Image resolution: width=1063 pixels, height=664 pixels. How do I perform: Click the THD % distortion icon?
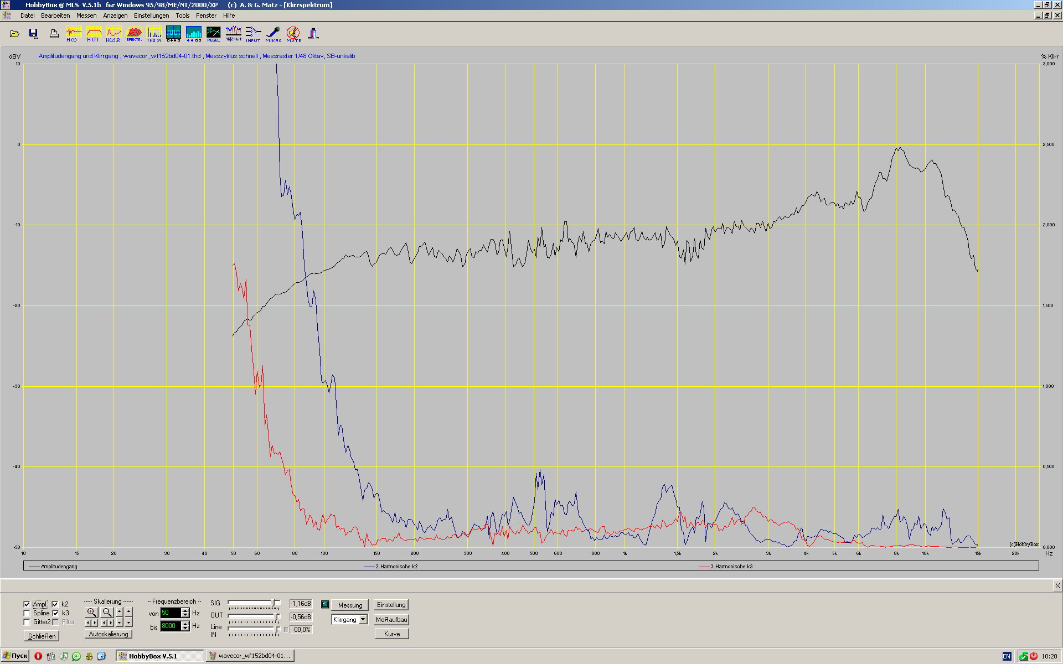153,33
